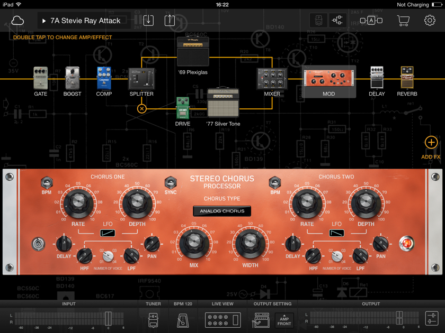Tap the TUNER label
This screenshot has width=445, height=333.
[x=153, y=304]
